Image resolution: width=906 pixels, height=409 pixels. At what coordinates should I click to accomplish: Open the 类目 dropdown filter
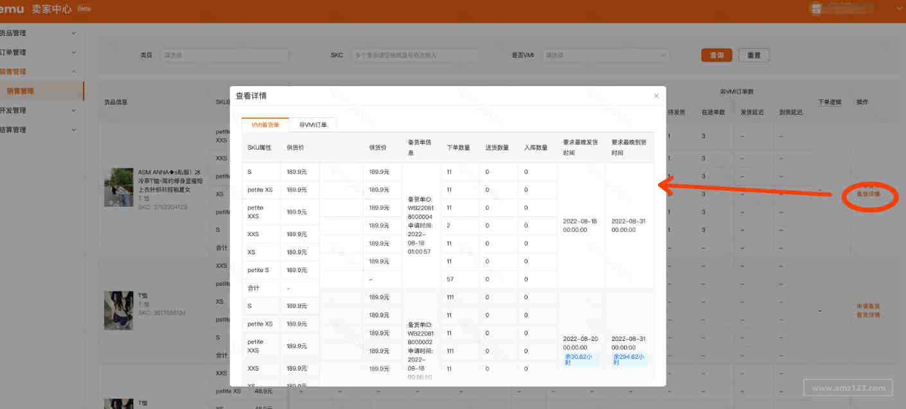tap(225, 56)
